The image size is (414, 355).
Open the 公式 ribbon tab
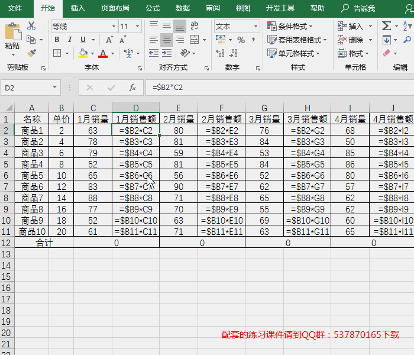click(152, 8)
